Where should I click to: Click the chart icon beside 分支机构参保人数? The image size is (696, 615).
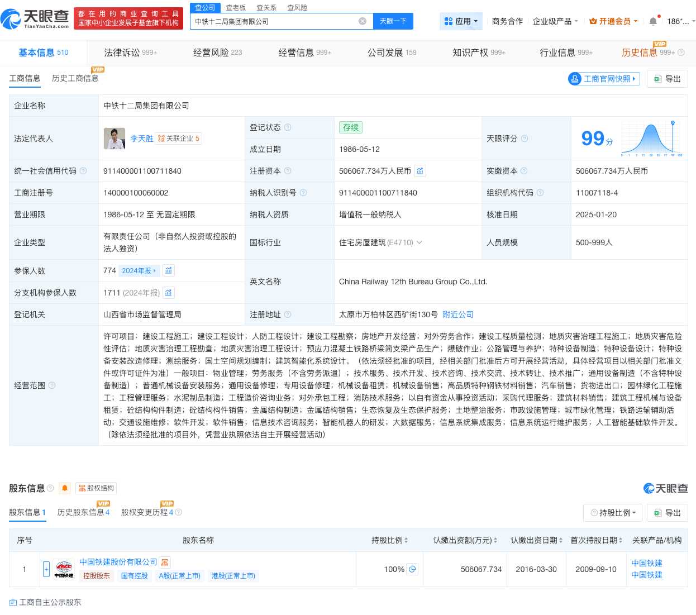click(x=169, y=292)
